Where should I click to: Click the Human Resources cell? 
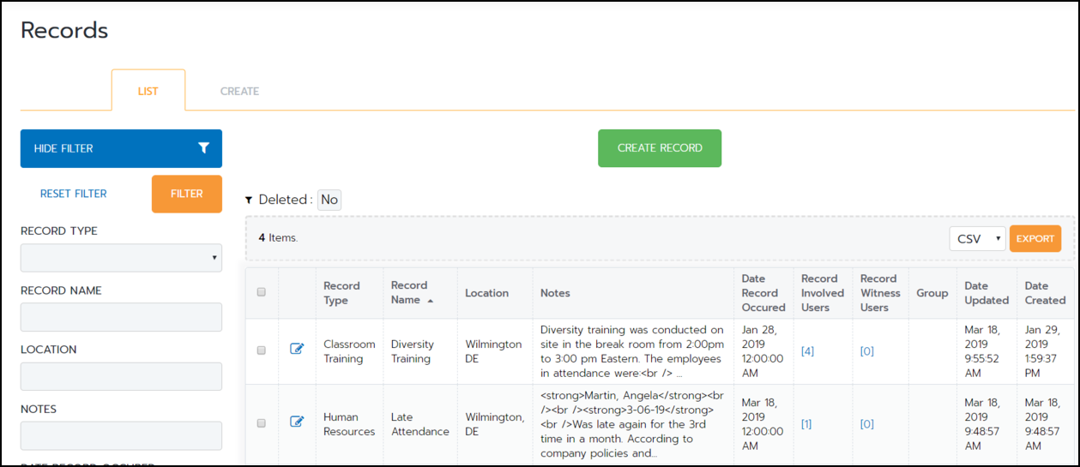(349, 424)
